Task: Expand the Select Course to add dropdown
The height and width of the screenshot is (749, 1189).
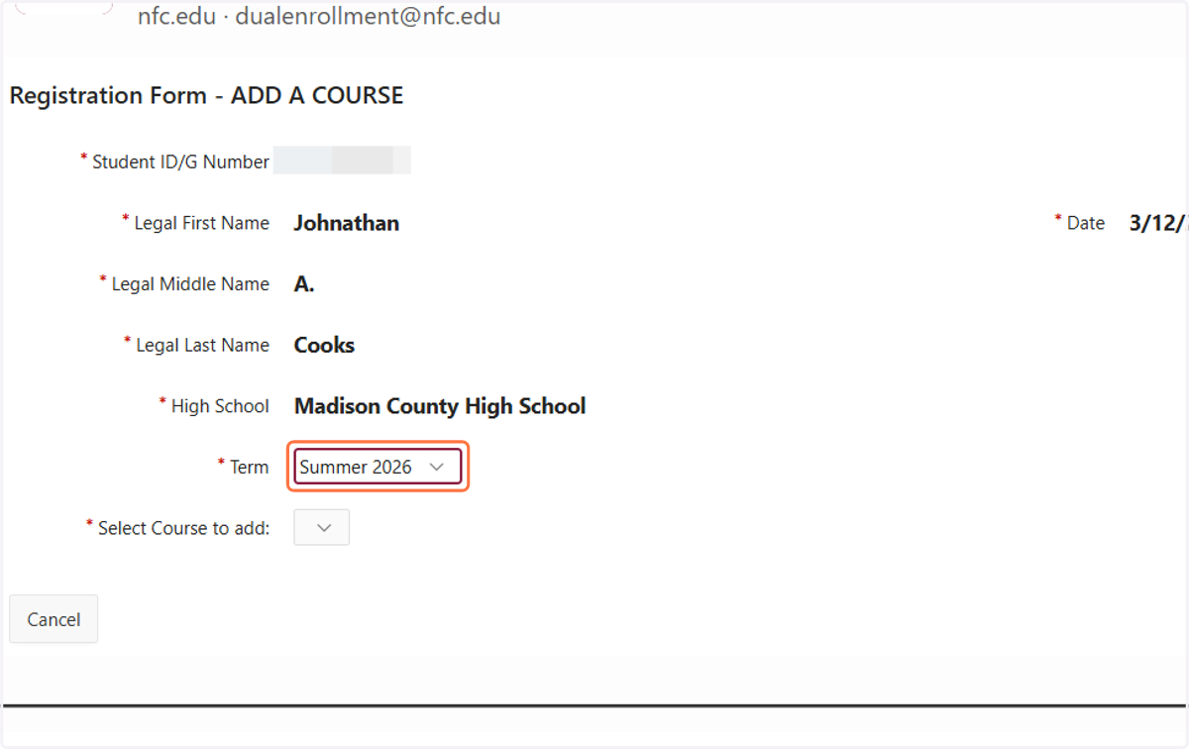Action: [x=322, y=528]
